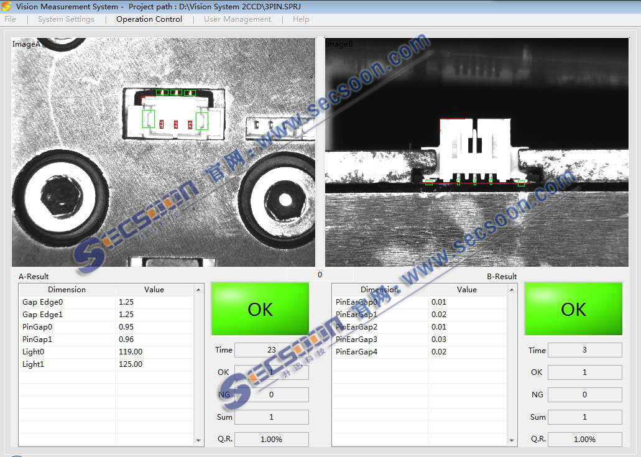Click the Q.R. percentage field under B-Result
641x457 pixels.
tap(584, 439)
